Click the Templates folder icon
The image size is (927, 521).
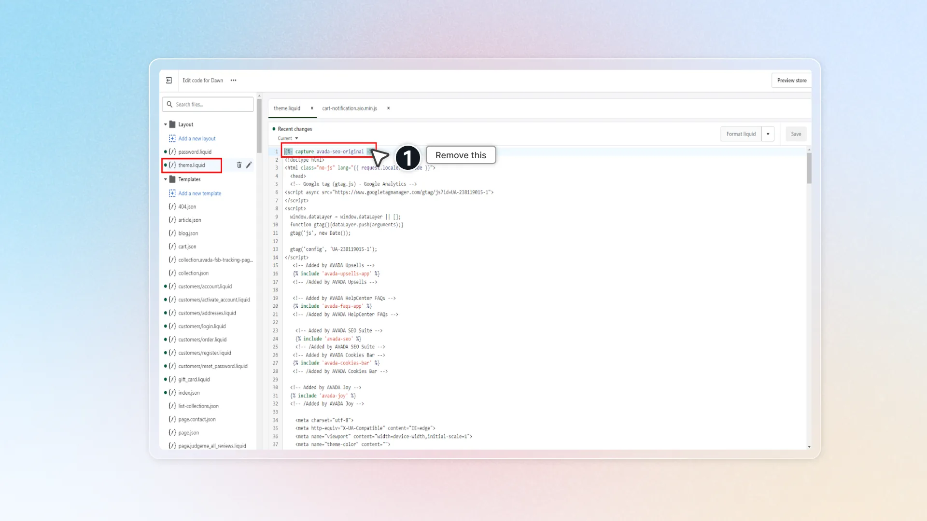(x=172, y=179)
